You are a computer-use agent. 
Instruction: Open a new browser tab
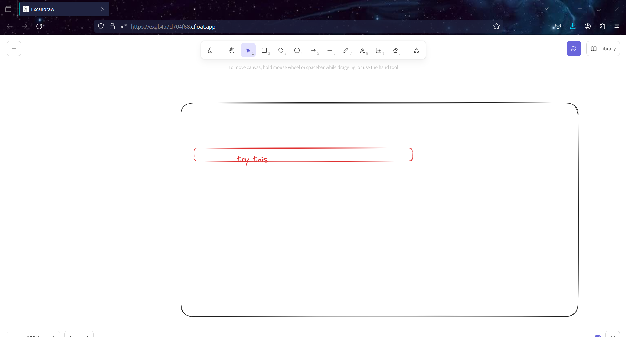[118, 9]
